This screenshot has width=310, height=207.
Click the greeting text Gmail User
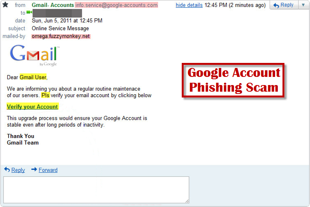[x=33, y=77]
